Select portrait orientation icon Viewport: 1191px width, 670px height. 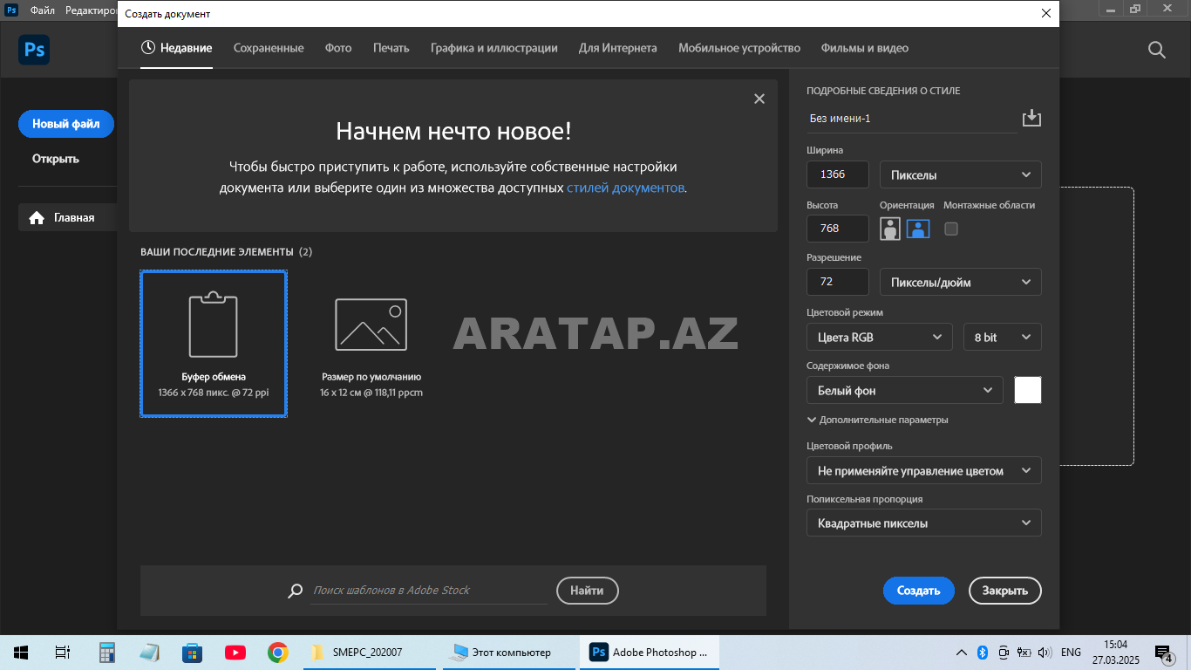(889, 229)
